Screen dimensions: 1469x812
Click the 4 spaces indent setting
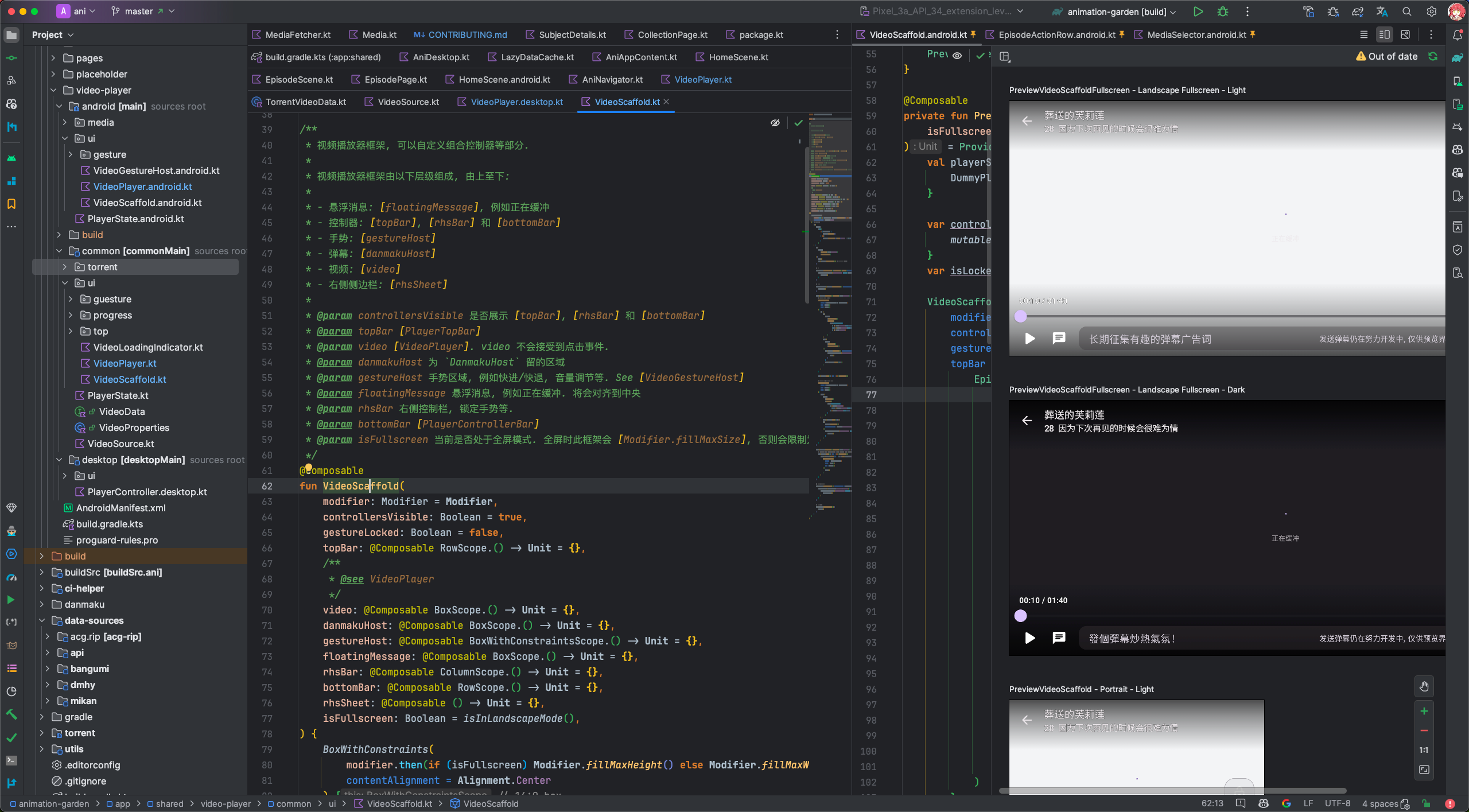[1380, 803]
